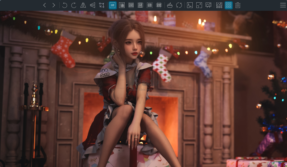Enable the locked zoom view mode
Image resolution: width=287 pixels, height=167 pixels.
click(x=122, y=5)
